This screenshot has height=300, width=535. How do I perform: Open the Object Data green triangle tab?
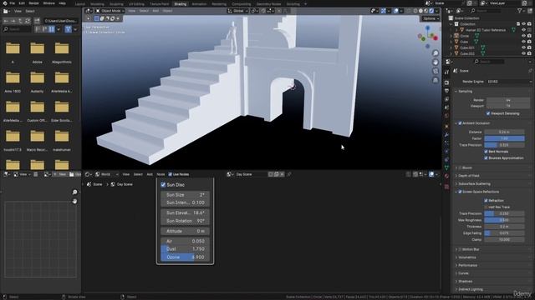coord(446,167)
